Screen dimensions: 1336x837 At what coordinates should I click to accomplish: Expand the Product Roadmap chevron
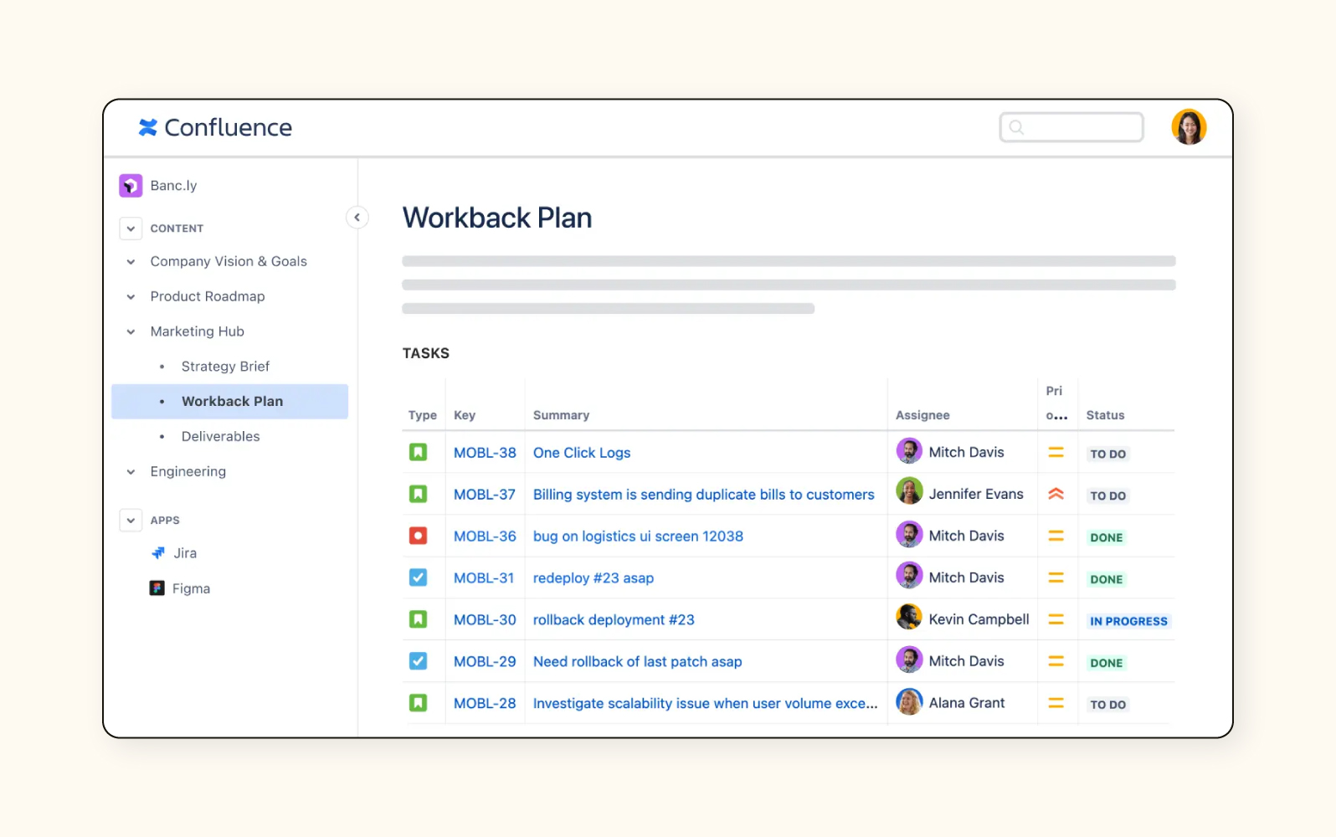tap(131, 297)
